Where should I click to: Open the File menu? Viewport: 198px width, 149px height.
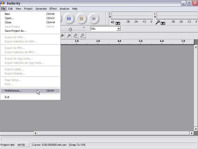[x=3, y=9]
